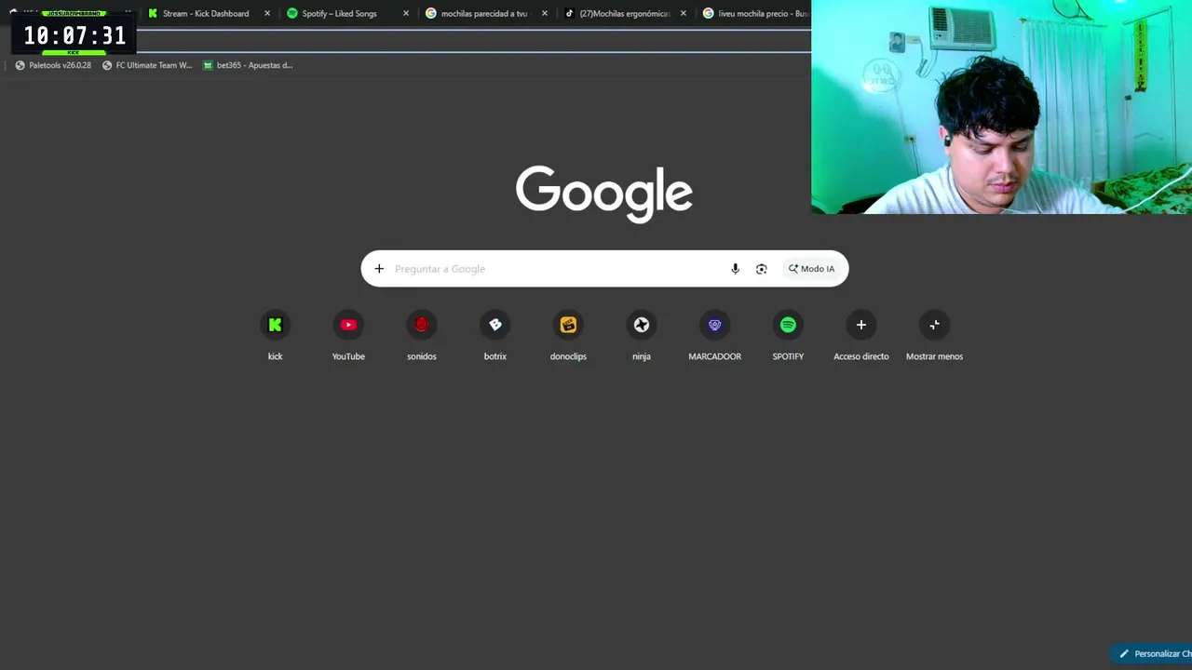This screenshot has width=1192, height=670.
Task: Click the Google logo
Action: pos(604,194)
